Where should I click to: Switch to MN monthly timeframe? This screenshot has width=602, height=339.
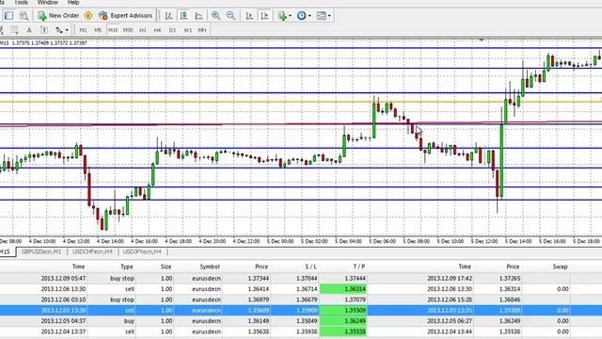202,30
